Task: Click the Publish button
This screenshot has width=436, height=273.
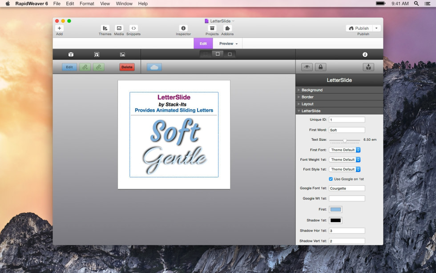Action: click(359, 28)
